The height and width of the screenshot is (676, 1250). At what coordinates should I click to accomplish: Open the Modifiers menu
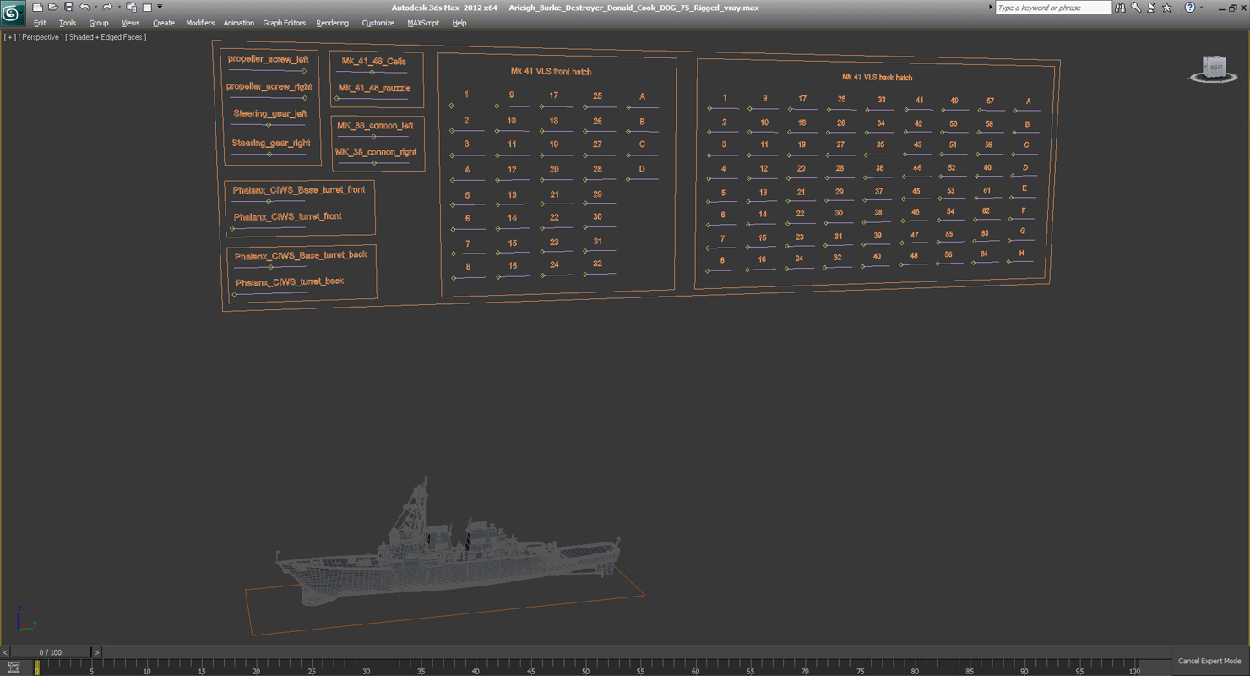point(200,23)
